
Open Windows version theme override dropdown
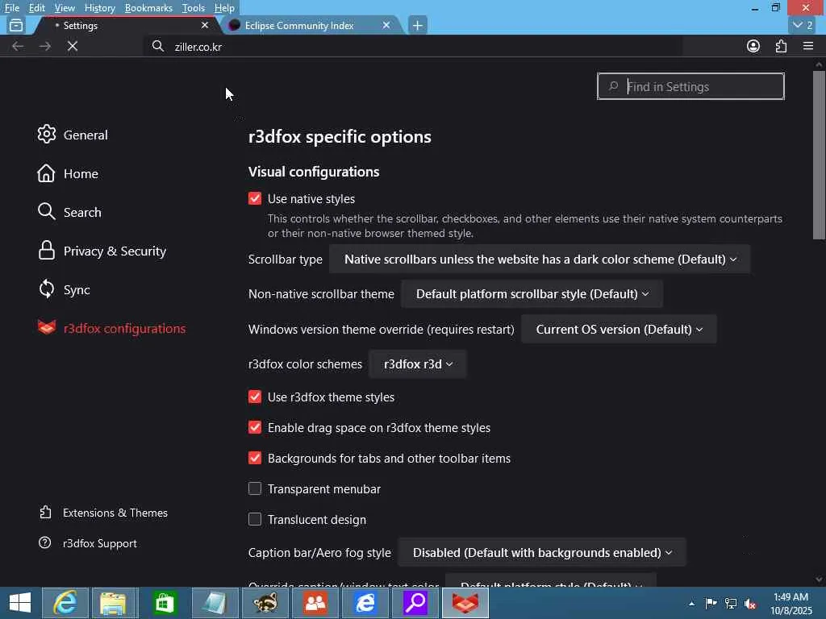[x=619, y=329]
